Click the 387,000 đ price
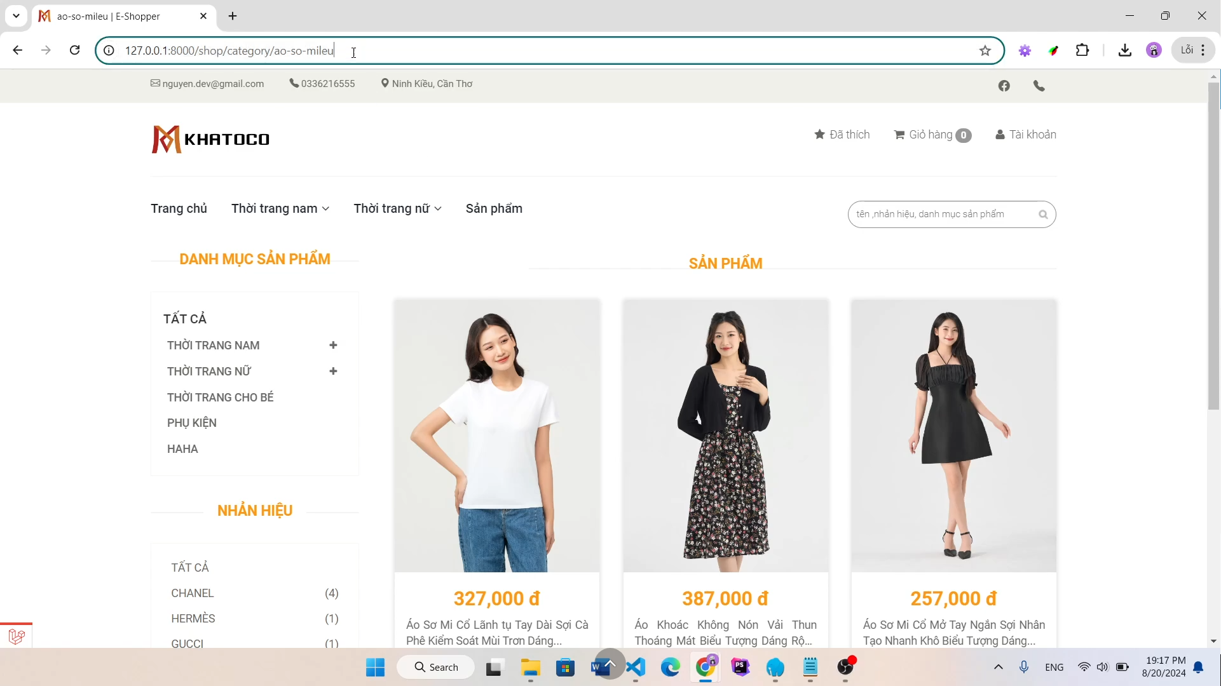The width and height of the screenshot is (1221, 686). point(726,598)
